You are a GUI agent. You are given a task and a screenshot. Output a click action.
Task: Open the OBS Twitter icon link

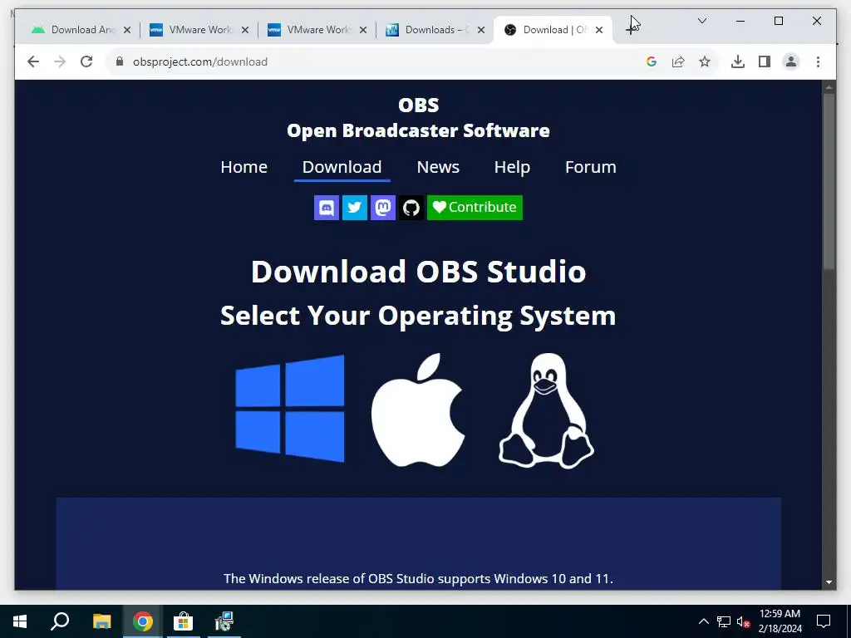point(354,207)
